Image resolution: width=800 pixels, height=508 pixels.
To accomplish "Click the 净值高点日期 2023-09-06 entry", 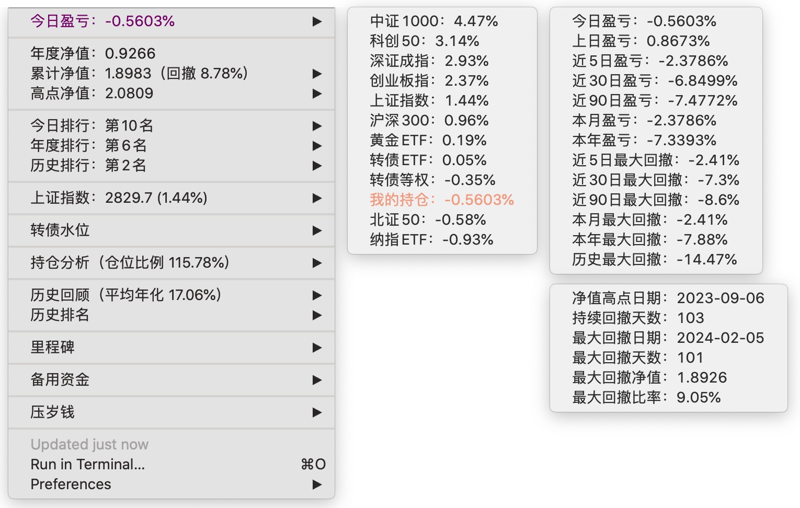I will click(668, 298).
